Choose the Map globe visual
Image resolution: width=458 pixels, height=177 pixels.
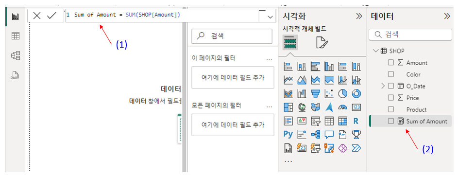pos(302,107)
